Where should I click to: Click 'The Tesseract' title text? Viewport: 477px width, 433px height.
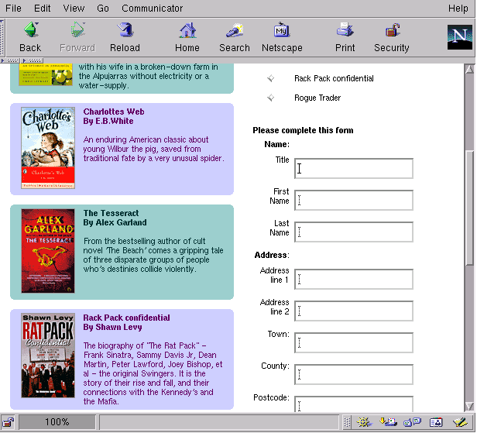click(111, 213)
